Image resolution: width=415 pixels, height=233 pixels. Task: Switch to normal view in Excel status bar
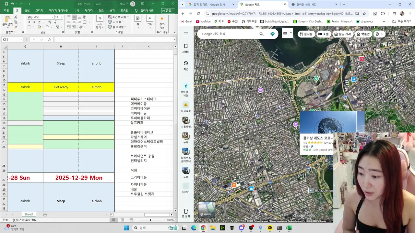click(x=114, y=220)
